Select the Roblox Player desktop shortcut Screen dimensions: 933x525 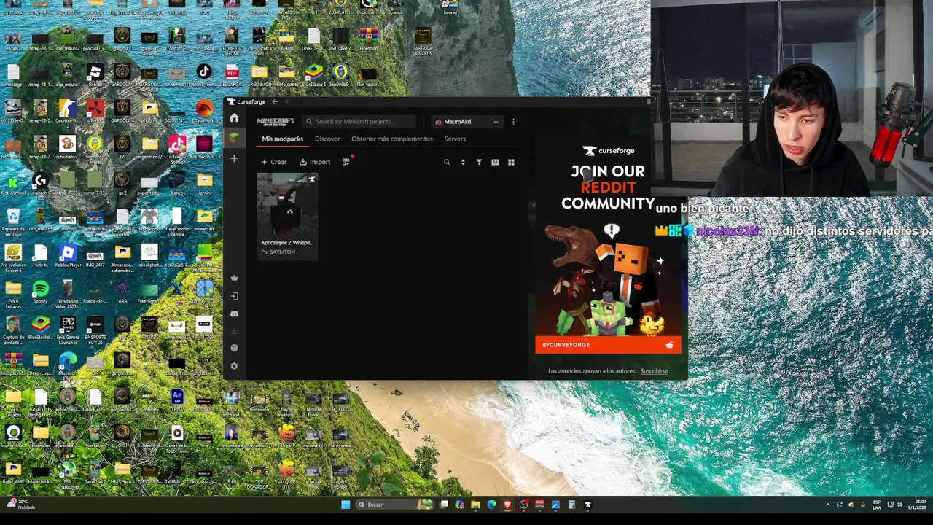pos(68,257)
